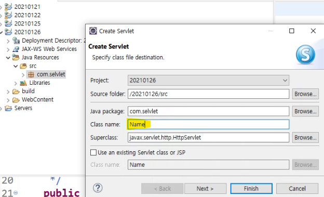Click the Java package input field
Screen dimensions: 324x197
(x=208, y=111)
